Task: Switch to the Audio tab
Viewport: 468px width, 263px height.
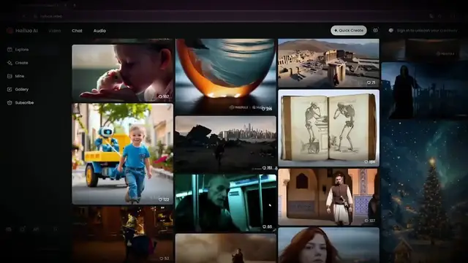Action: 99,31
